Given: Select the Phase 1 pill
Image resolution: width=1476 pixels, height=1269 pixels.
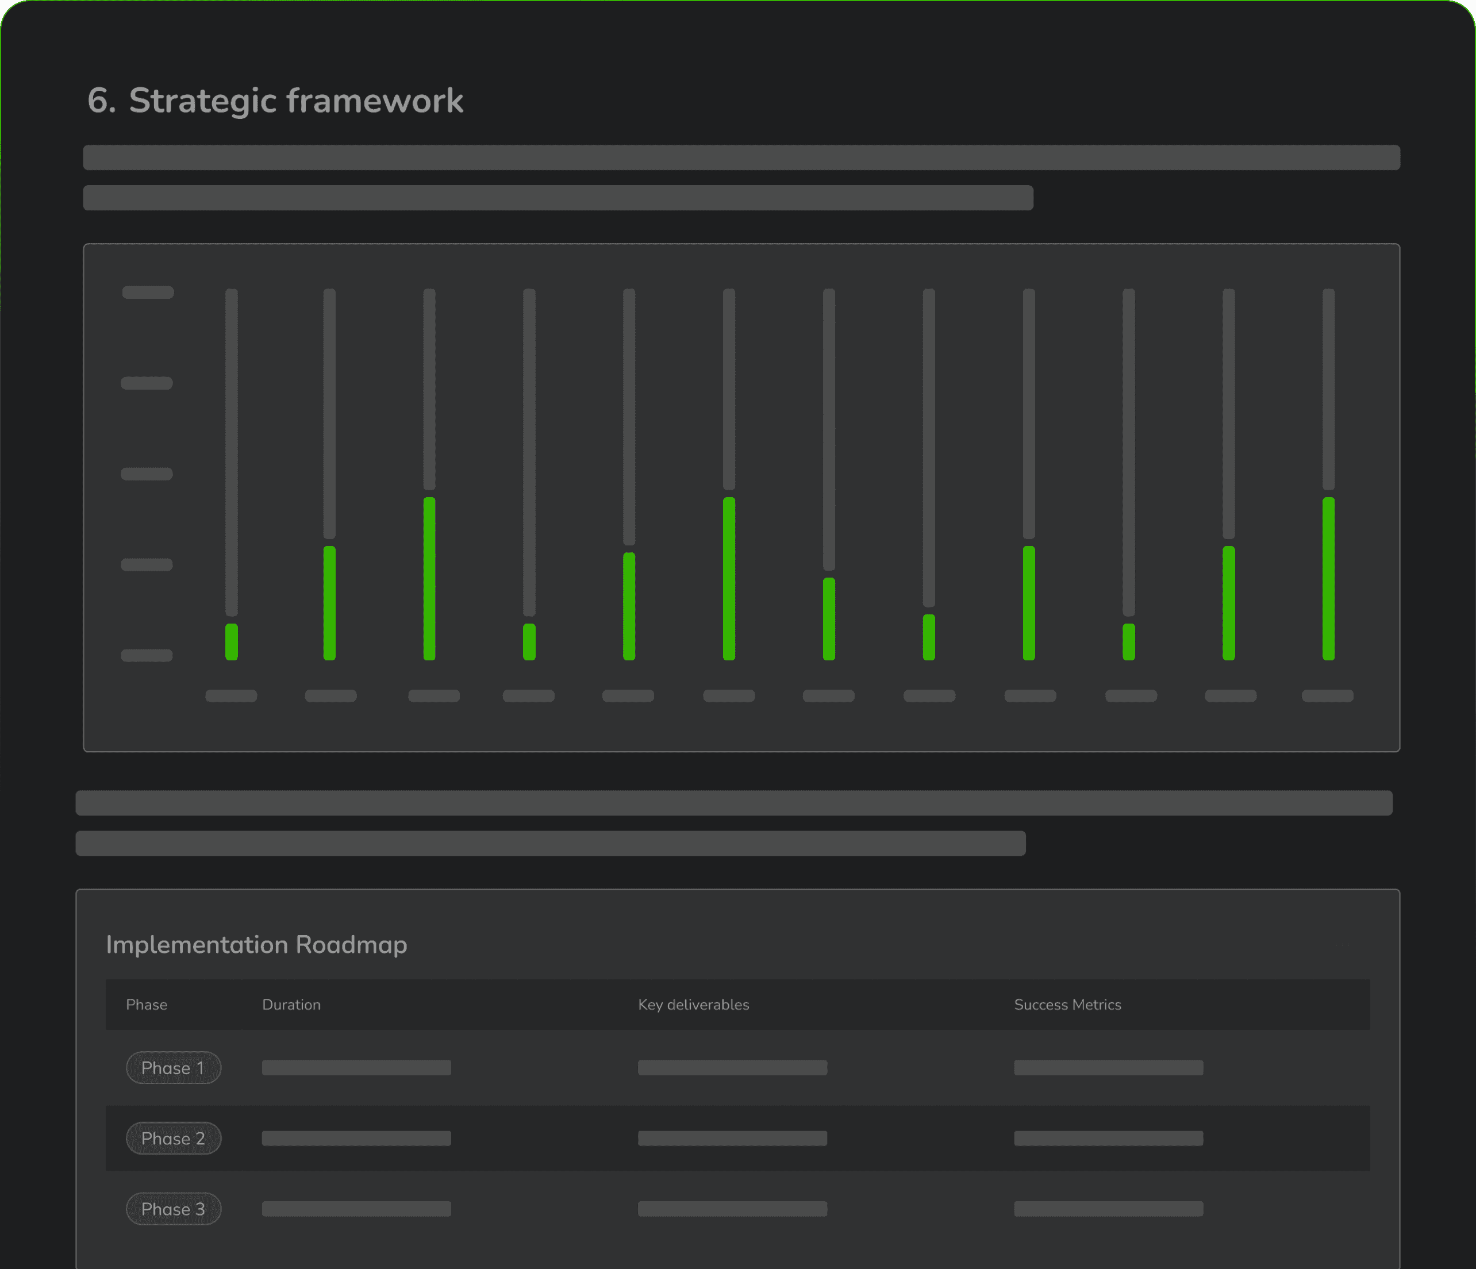Looking at the screenshot, I should click(x=173, y=1067).
